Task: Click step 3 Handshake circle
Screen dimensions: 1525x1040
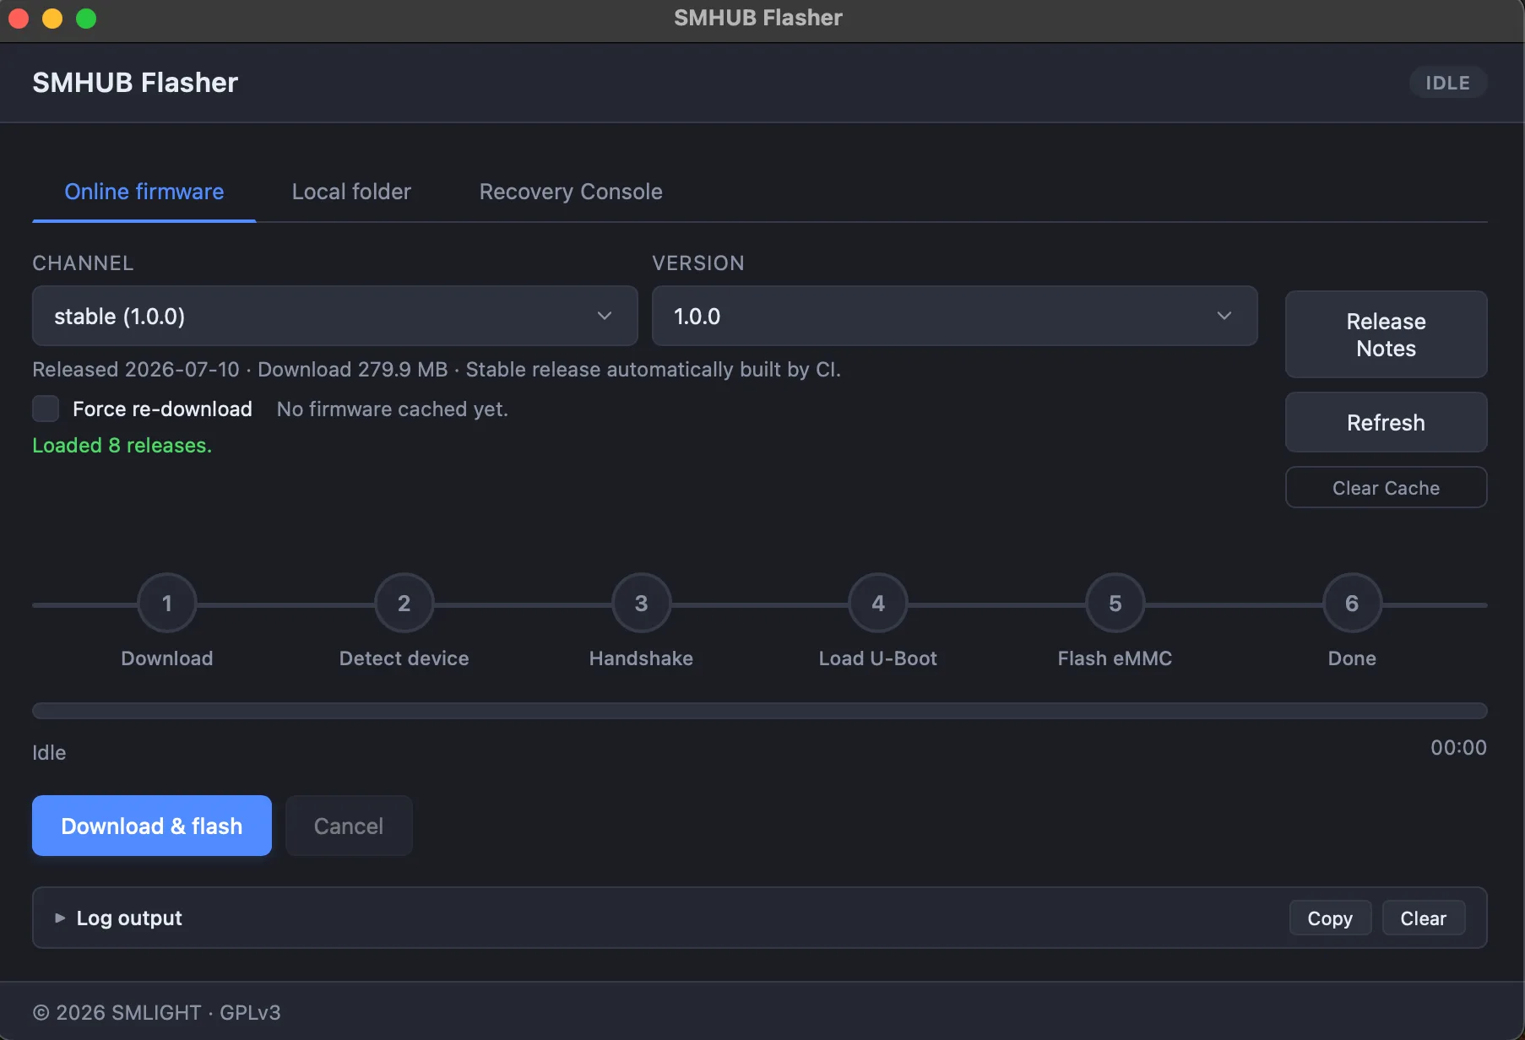Action: click(642, 604)
